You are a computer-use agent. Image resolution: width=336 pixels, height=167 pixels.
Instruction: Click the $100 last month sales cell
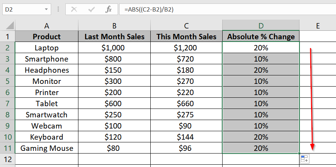(115, 125)
